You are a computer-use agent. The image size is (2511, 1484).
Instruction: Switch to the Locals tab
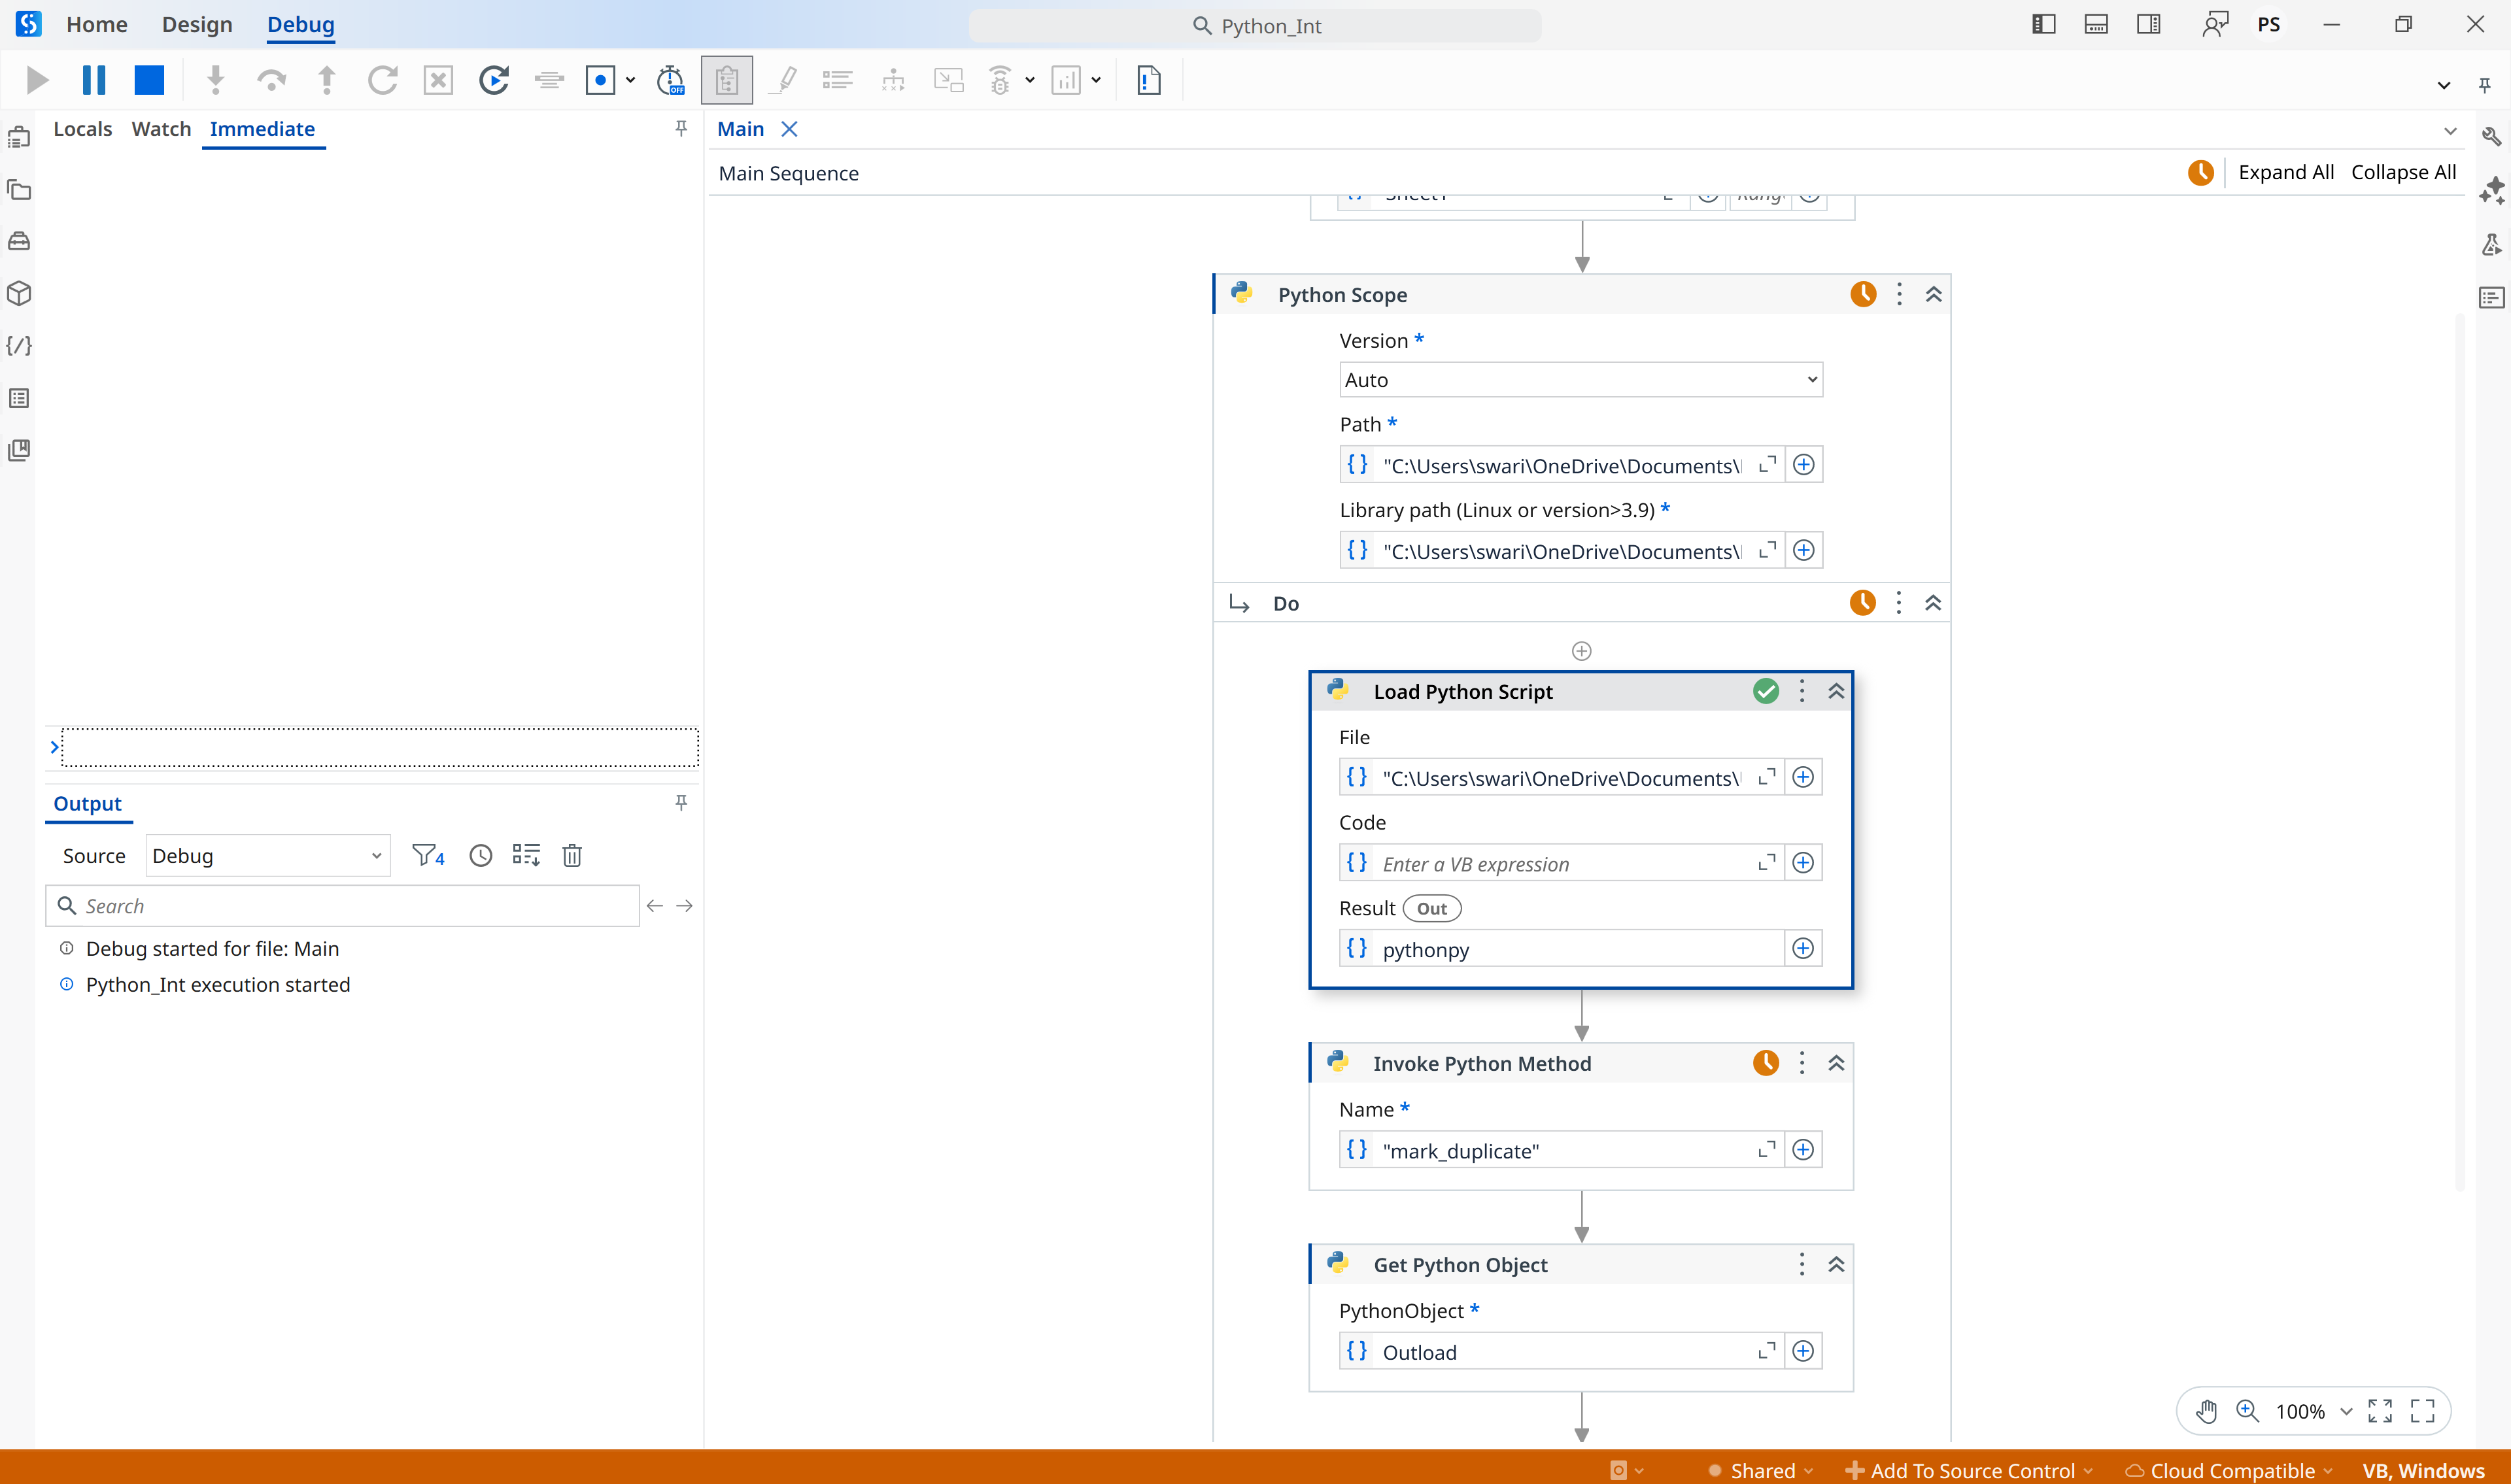pos(82,129)
